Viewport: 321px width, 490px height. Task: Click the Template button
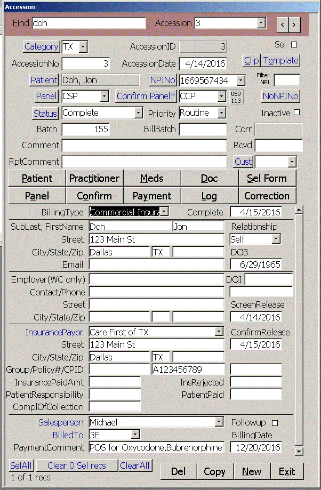[x=281, y=60]
